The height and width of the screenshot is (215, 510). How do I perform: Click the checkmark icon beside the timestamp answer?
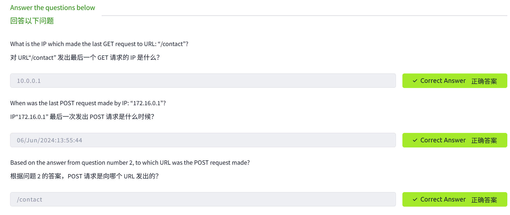415,140
